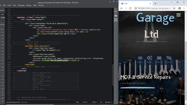Click the 'fas fa-tools' icon code line 136

click(x=46, y=50)
